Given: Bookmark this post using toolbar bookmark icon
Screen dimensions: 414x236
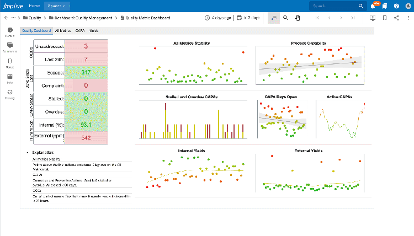Looking at the screenshot, I should click(385, 18).
